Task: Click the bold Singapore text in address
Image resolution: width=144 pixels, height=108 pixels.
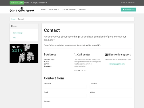Action: pyautogui.click(x=47, y=66)
